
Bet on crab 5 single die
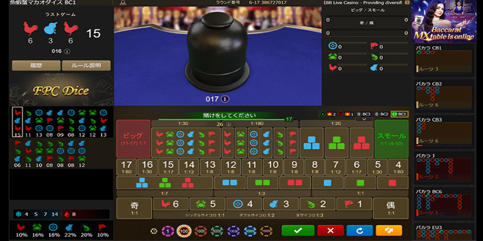click(207, 204)
